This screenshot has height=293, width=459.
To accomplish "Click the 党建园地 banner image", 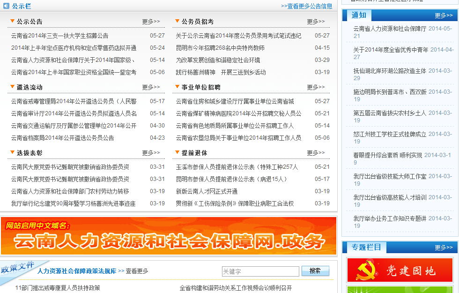I will click(x=400, y=270).
